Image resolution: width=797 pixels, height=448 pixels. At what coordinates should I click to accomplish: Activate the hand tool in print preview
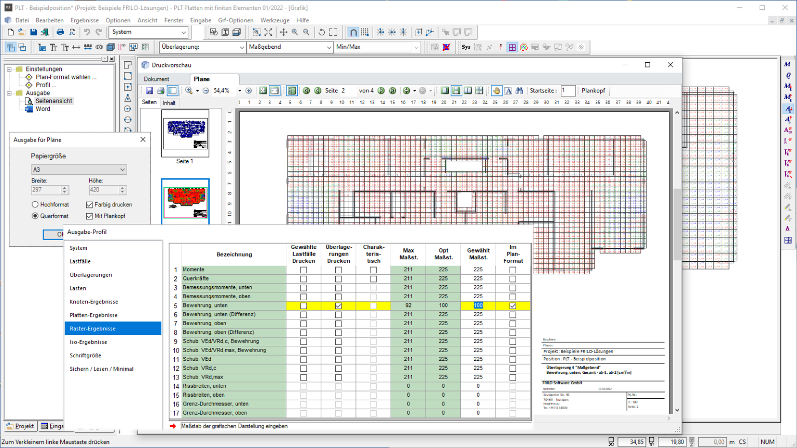(497, 91)
